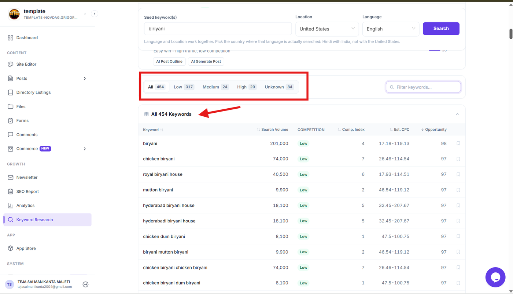Click the logout arrow icon beside user name
Screen dimensions: 513x294
pyautogui.click(x=85, y=284)
